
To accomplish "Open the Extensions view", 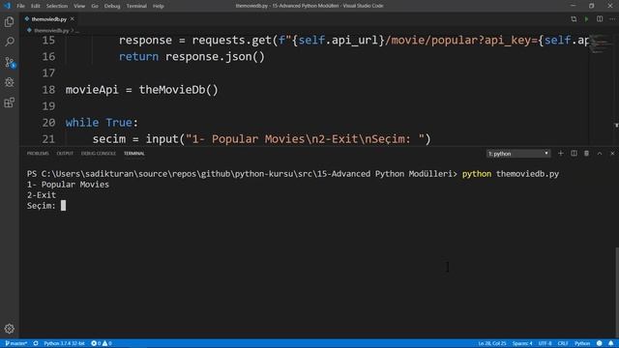I will pos(9,102).
